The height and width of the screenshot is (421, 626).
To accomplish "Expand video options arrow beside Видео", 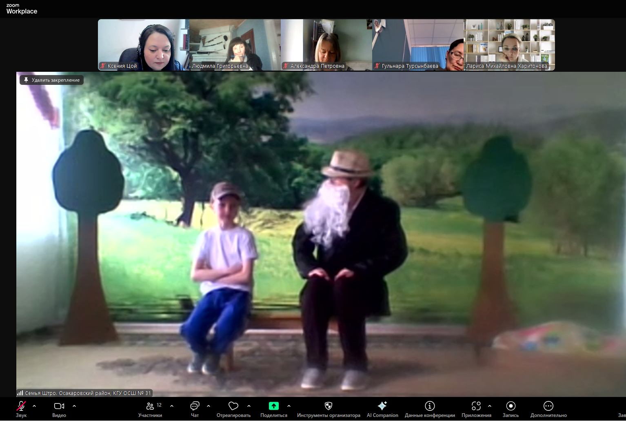I will [74, 406].
